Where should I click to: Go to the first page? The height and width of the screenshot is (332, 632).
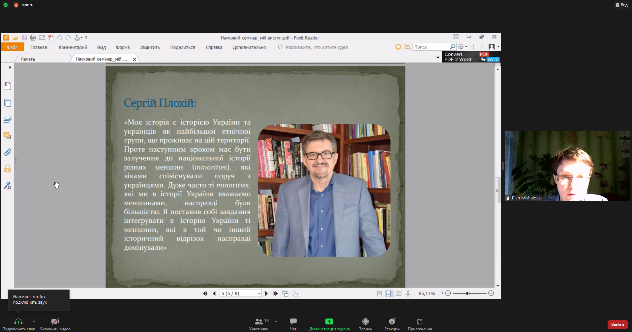pos(205,294)
